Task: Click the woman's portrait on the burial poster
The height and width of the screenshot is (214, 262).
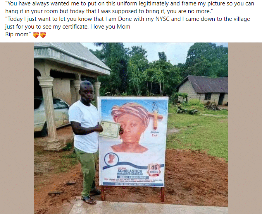Action: [131, 127]
